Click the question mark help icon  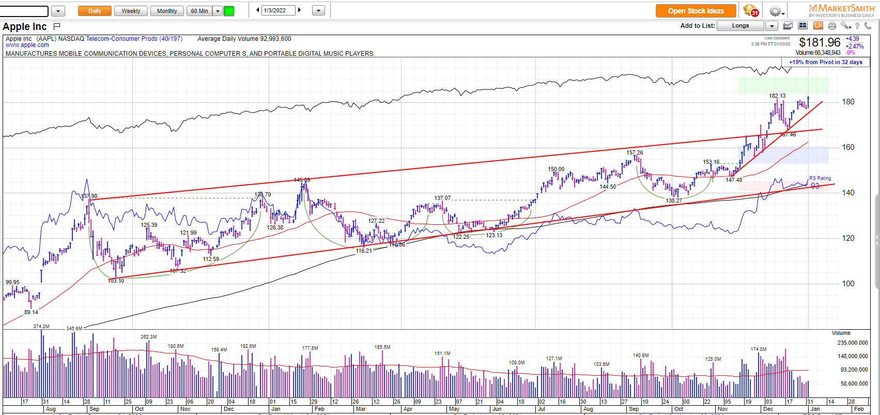tap(857, 25)
